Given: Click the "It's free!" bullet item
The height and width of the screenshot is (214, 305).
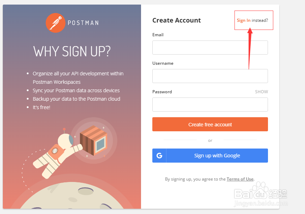Looking at the screenshot, I should tap(42, 107).
